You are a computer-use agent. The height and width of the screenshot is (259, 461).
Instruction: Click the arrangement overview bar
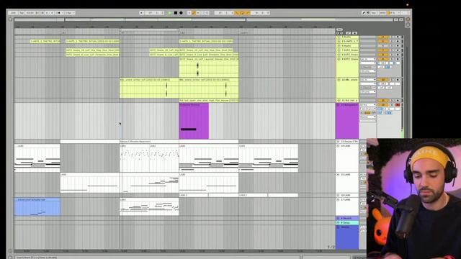point(203,19)
